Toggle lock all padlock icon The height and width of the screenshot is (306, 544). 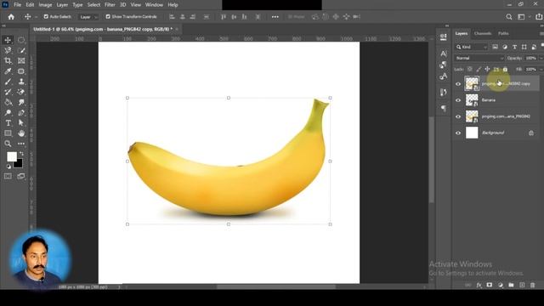505,70
